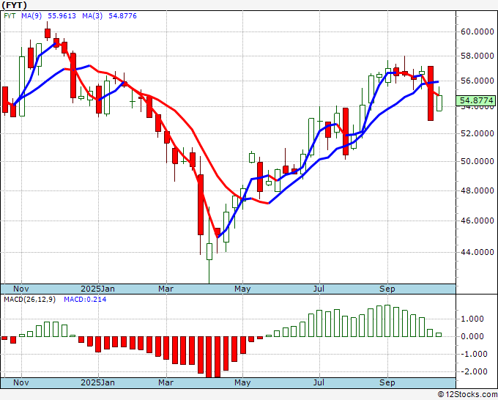
Task: Click May on the price chart time axis
Action: [242, 289]
